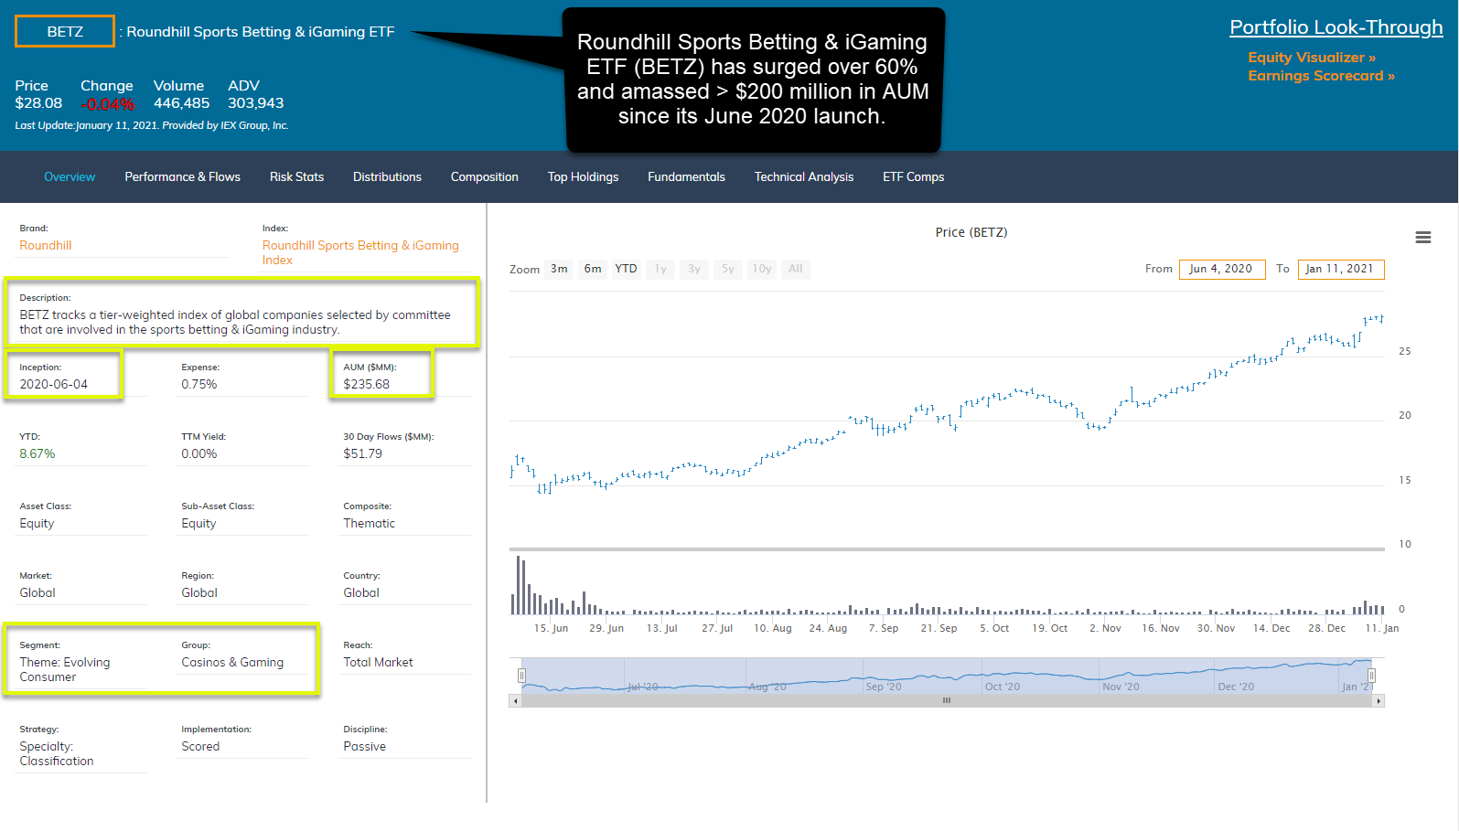Open the Equity Visualizer link
This screenshot has height=831, width=1459.
1312,58
